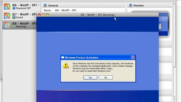
Task: Click the IE7 Windows XP icon
Action: tap(7, 16)
